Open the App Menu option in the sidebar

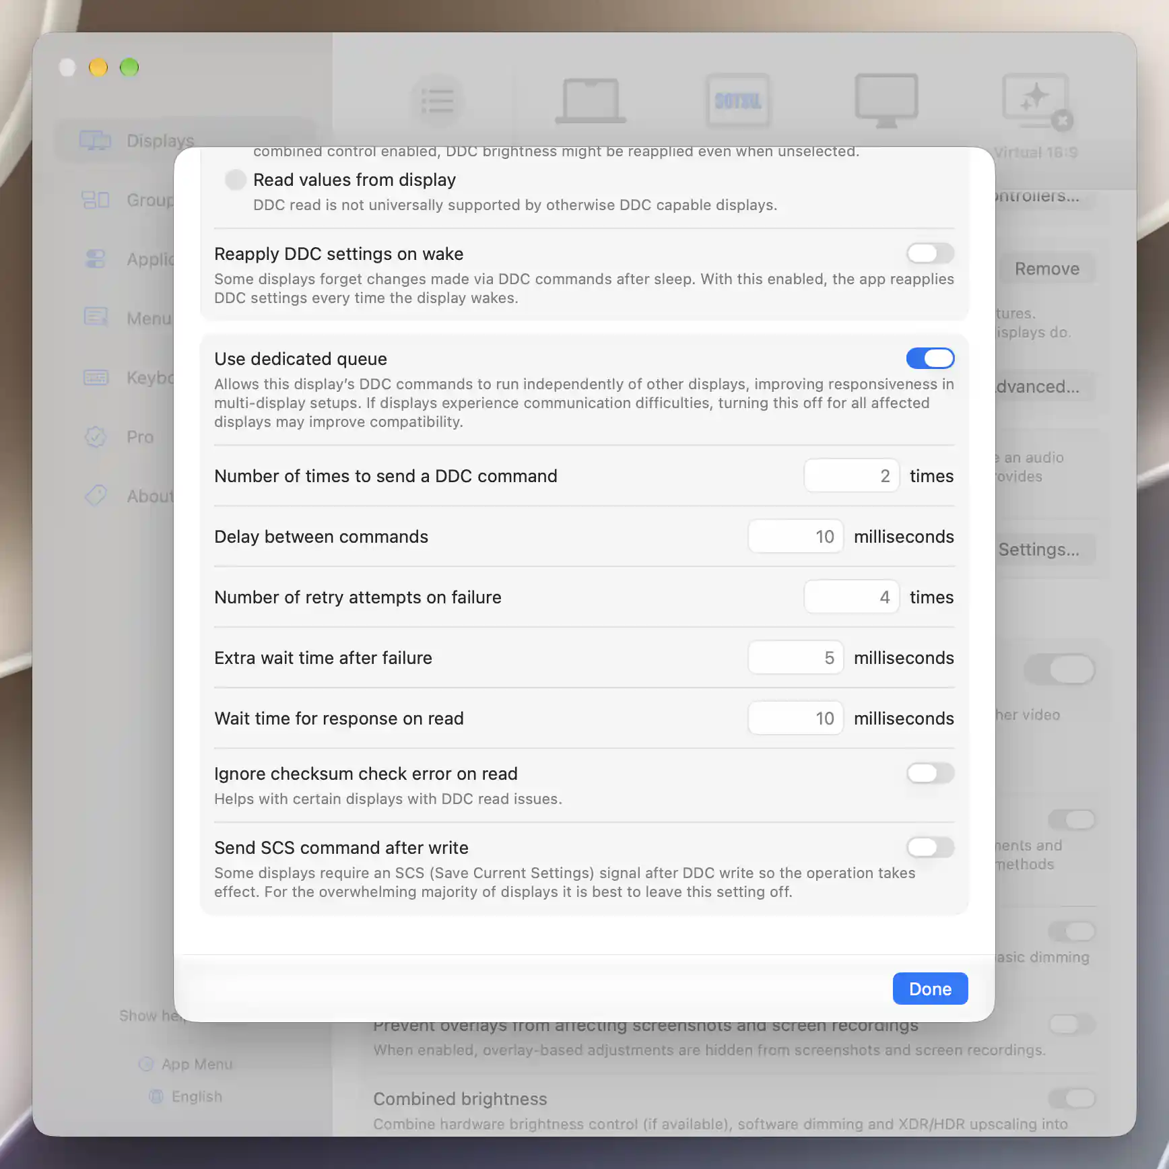pyautogui.click(x=186, y=1064)
